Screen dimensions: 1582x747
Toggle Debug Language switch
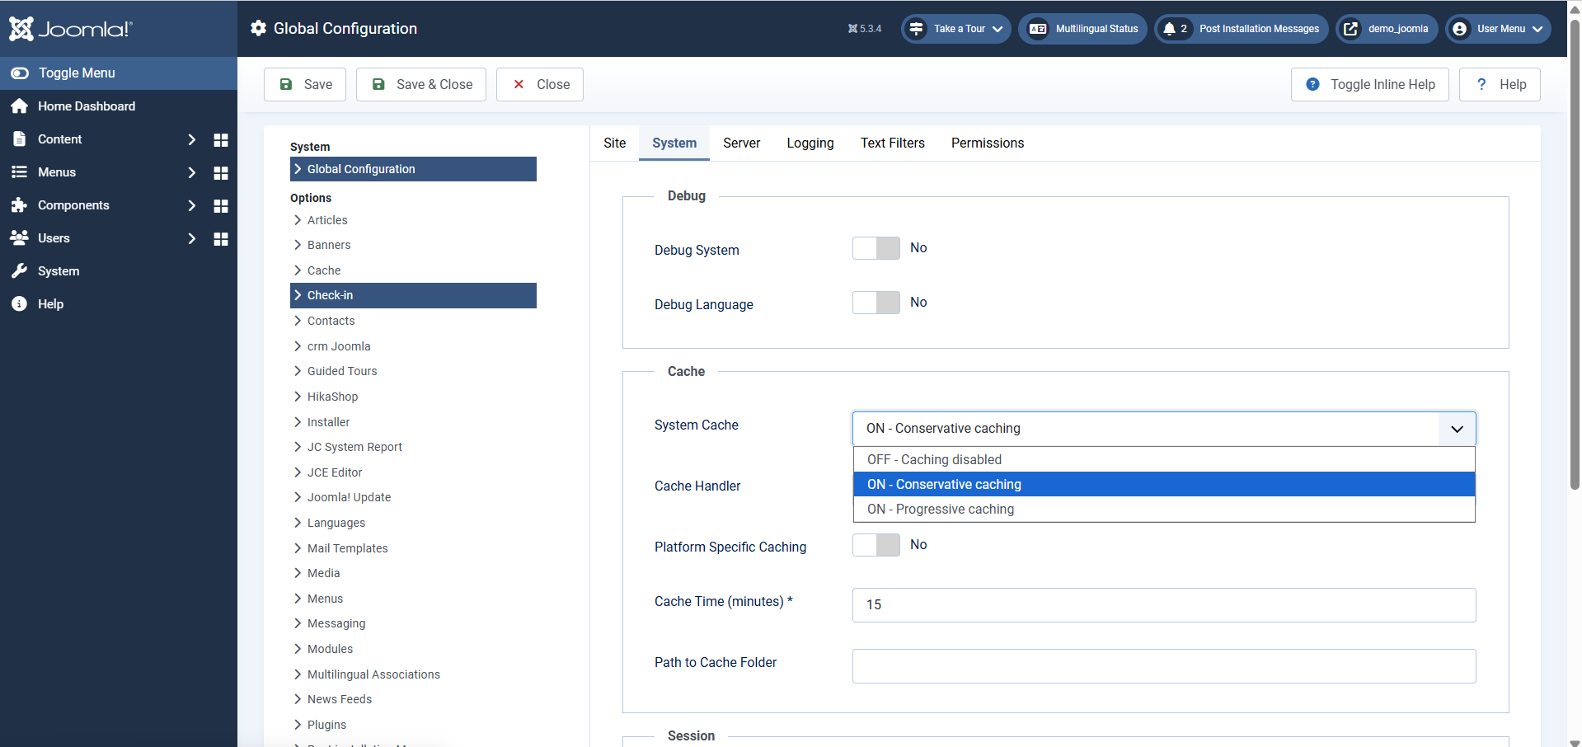point(875,303)
